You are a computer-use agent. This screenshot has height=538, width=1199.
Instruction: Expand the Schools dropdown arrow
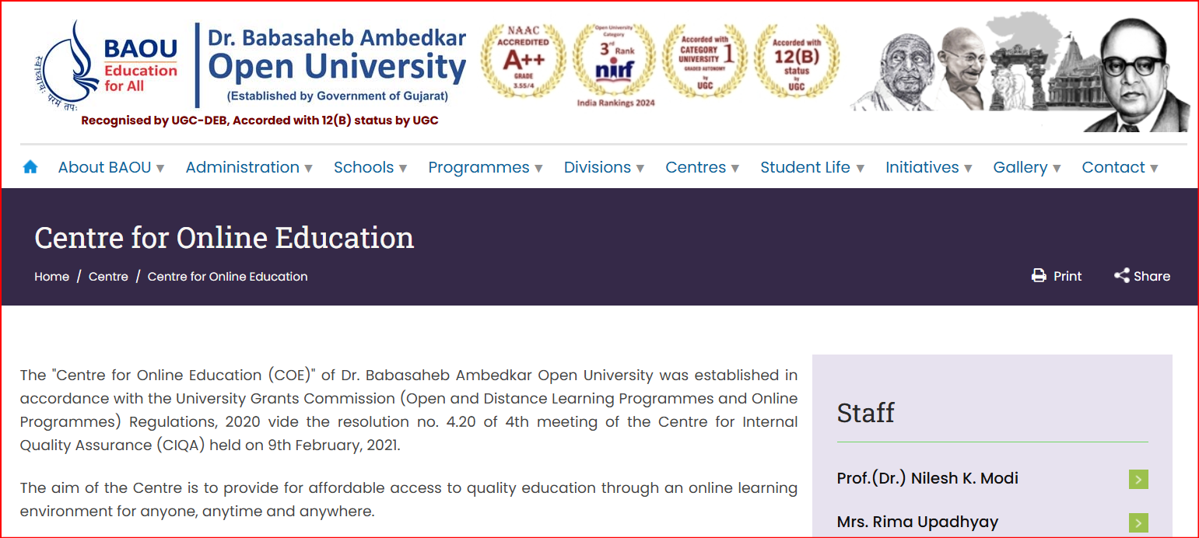[x=403, y=168]
